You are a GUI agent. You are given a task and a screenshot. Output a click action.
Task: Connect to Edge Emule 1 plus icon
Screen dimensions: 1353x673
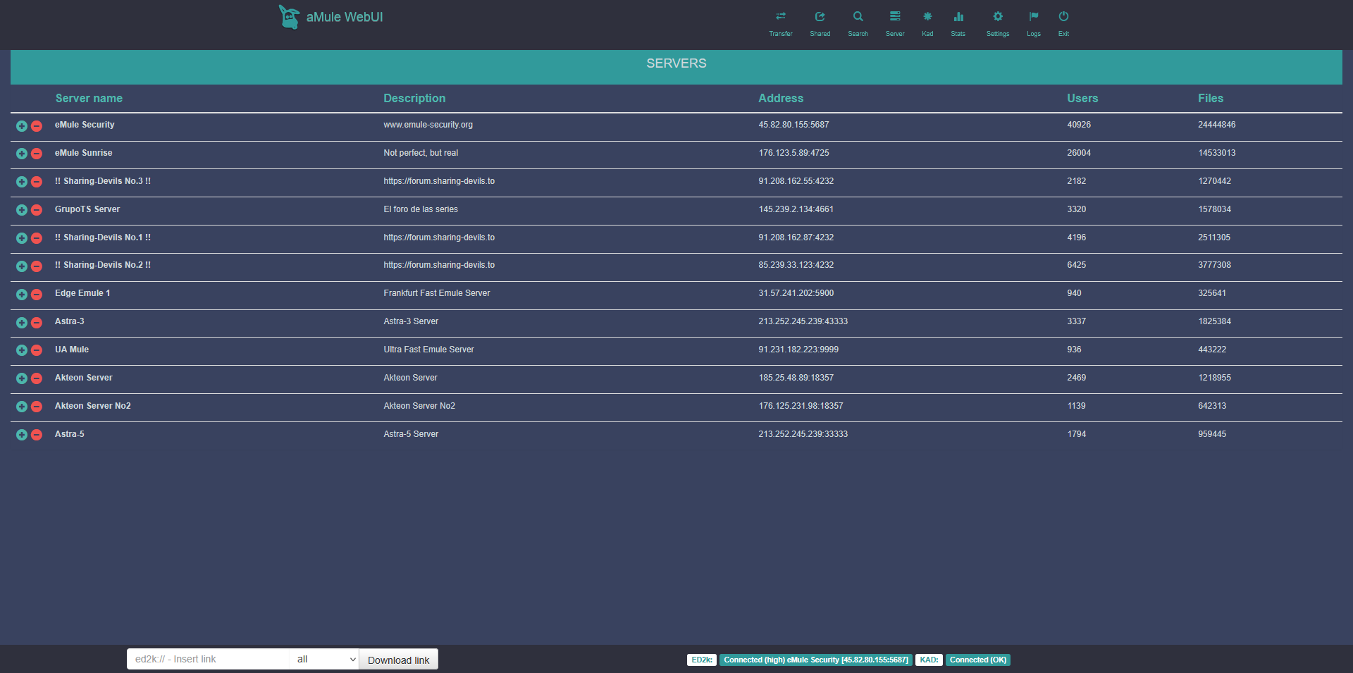22,295
